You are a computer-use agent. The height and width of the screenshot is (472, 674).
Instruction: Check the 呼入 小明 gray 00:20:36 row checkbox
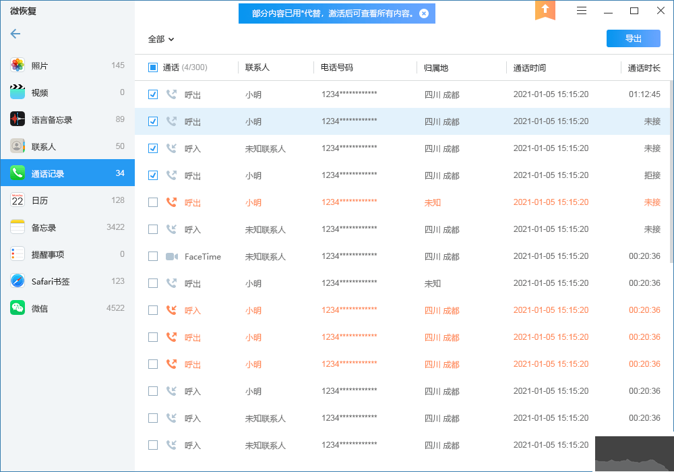tap(153, 391)
